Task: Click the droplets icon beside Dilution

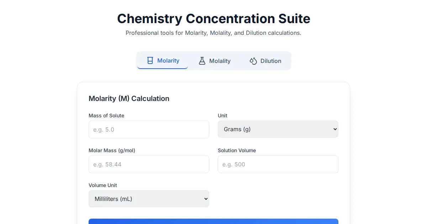Action: coord(253,61)
